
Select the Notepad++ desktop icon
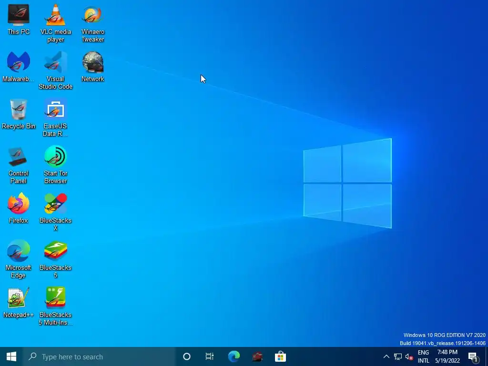[x=19, y=303]
